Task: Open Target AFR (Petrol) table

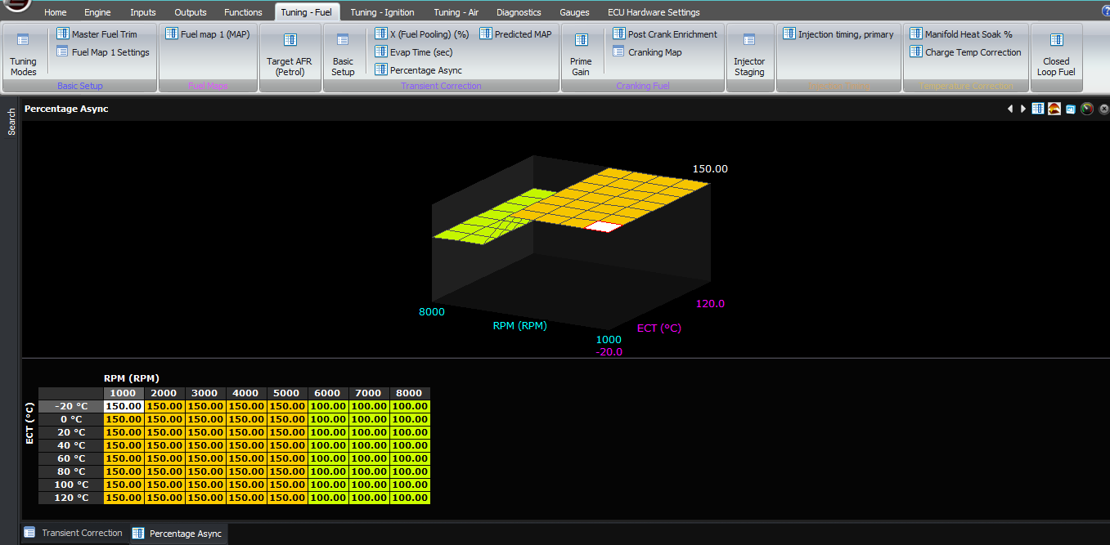Action: [x=290, y=54]
